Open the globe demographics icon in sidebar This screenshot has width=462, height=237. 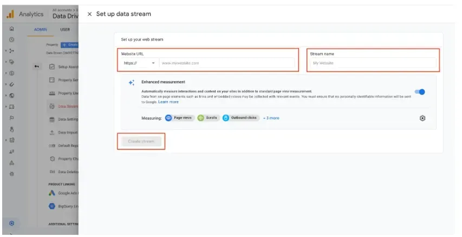12,96
